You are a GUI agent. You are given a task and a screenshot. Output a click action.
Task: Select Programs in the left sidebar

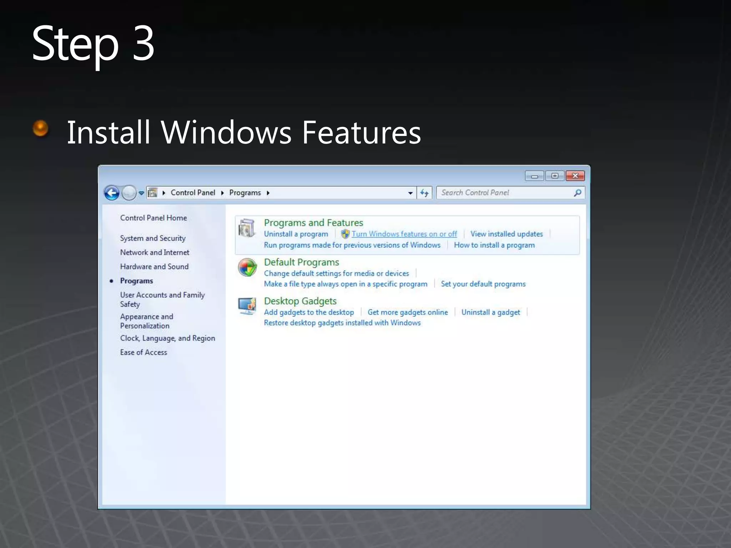tap(136, 281)
